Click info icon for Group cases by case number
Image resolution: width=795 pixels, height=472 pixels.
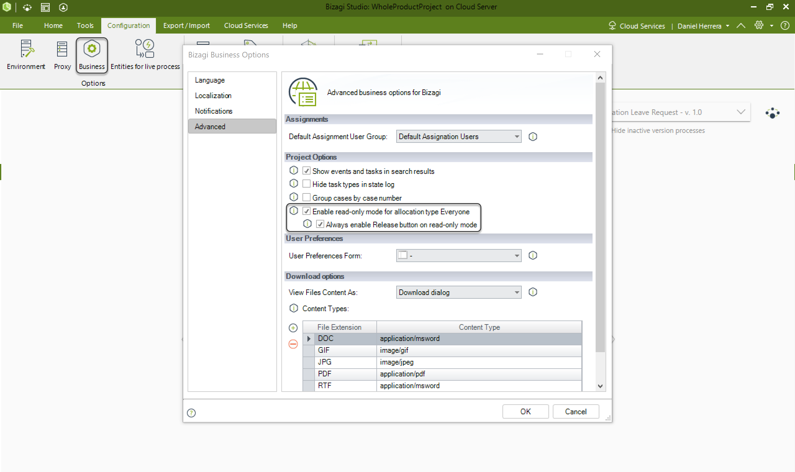[x=293, y=197]
